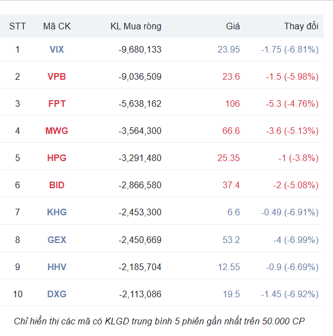Click change value -2 (-5.08%)
Screen dimensions: 333x336
tap(296, 185)
